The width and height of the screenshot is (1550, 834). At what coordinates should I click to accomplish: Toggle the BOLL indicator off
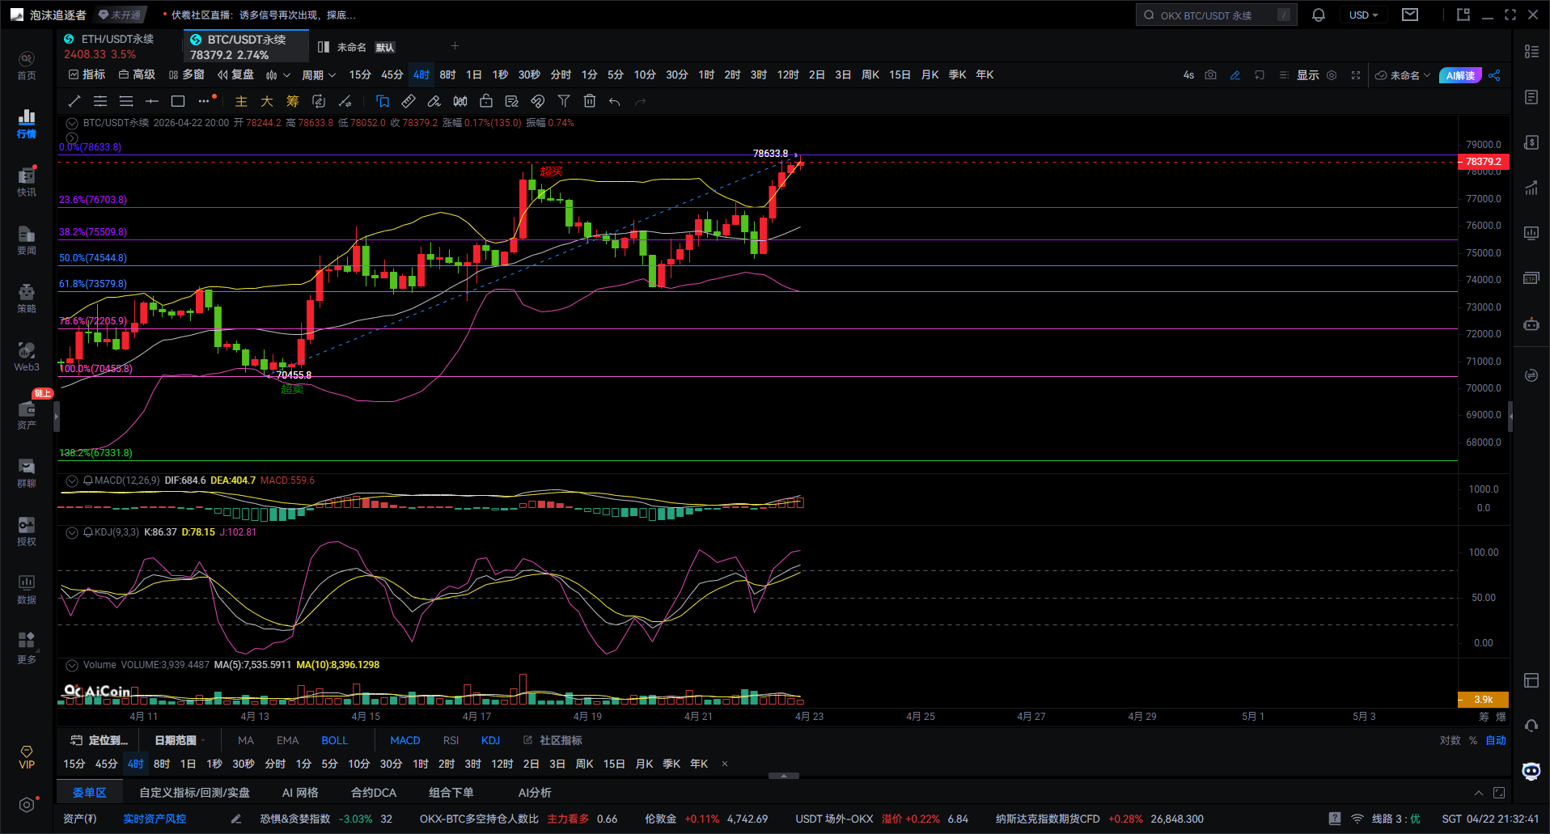click(x=334, y=740)
